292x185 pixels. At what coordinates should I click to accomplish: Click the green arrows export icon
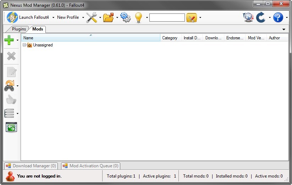coord(11,127)
